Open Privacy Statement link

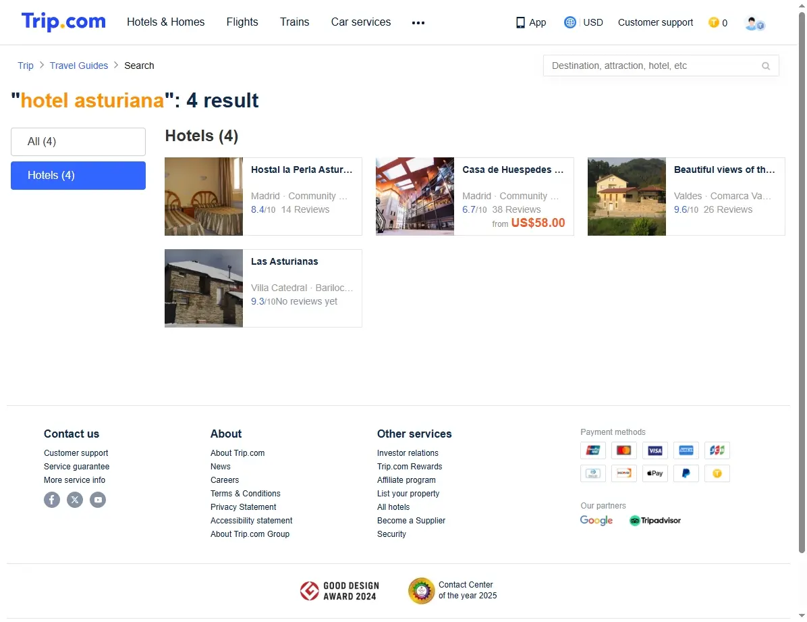[x=243, y=507]
